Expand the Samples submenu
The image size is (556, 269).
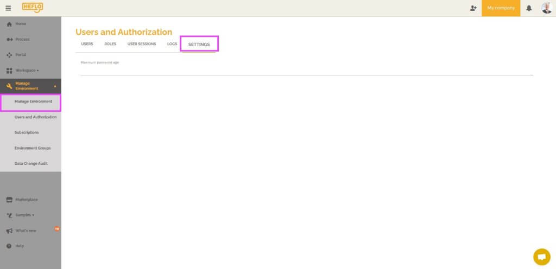click(24, 215)
